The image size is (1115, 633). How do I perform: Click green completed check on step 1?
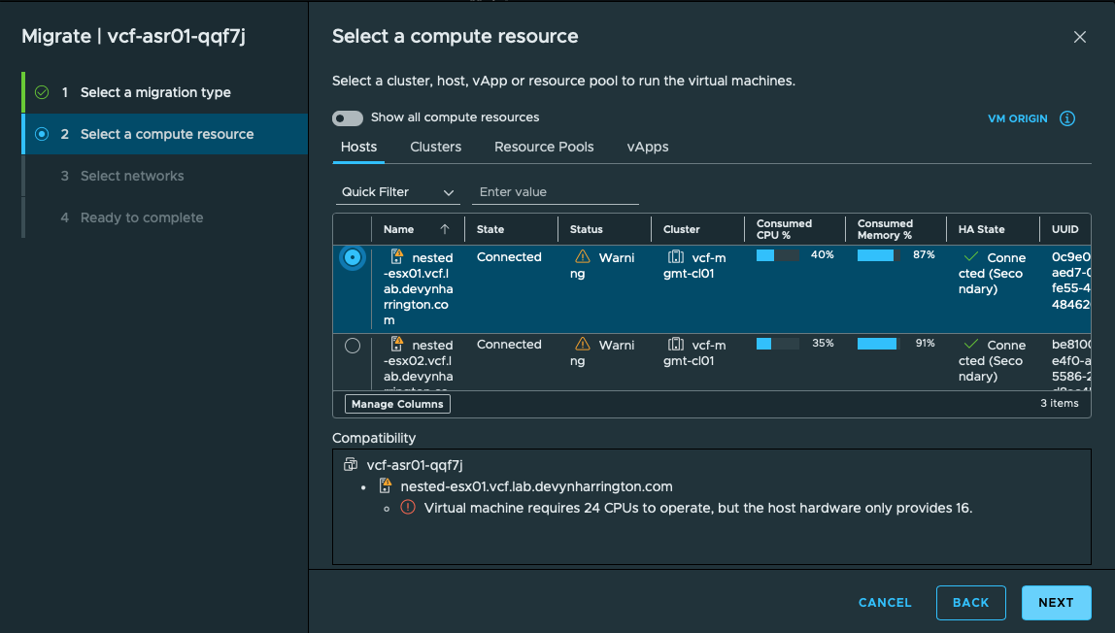(42, 92)
